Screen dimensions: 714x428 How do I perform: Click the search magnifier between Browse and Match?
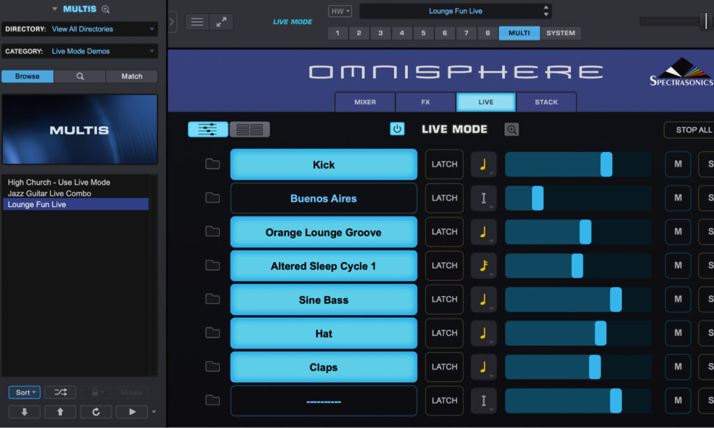coord(79,76)
